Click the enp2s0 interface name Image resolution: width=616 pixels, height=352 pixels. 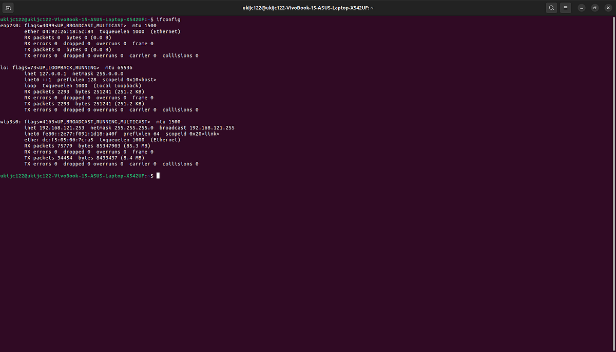[x=9, y=25]
